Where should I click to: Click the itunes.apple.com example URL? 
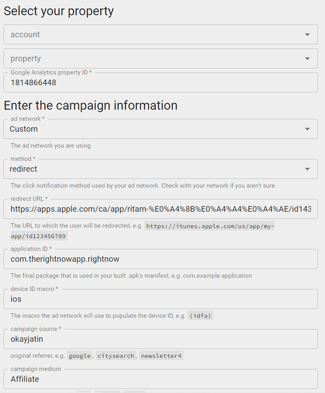click(x=209, y=226)
